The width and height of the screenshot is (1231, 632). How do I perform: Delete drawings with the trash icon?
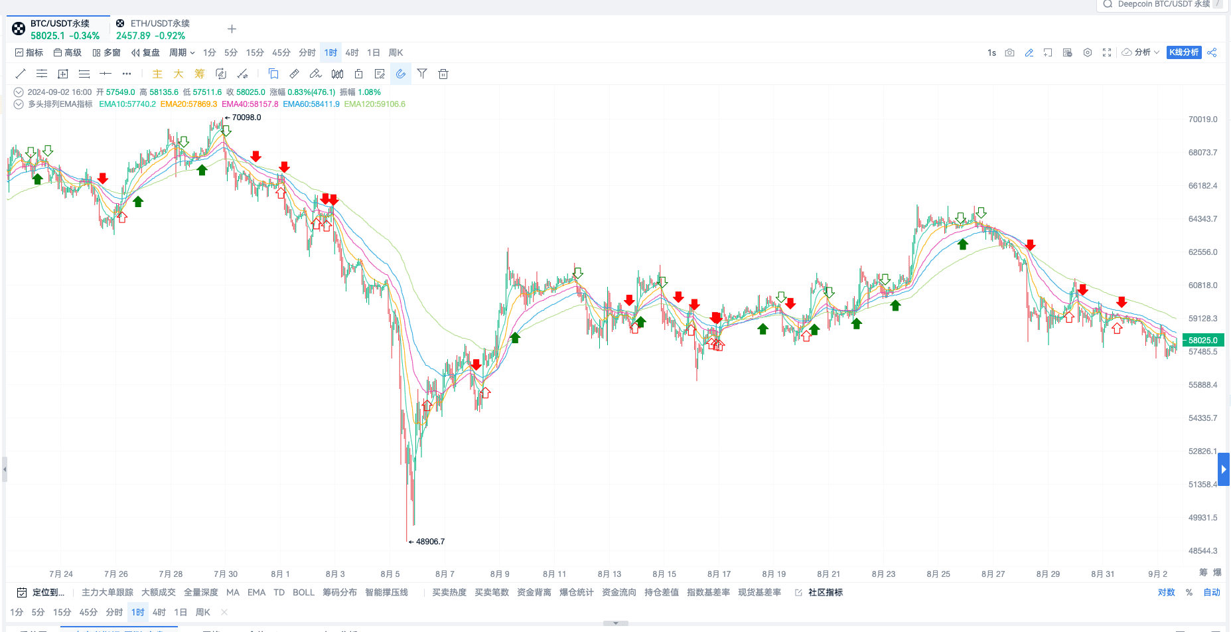(443, 74)
